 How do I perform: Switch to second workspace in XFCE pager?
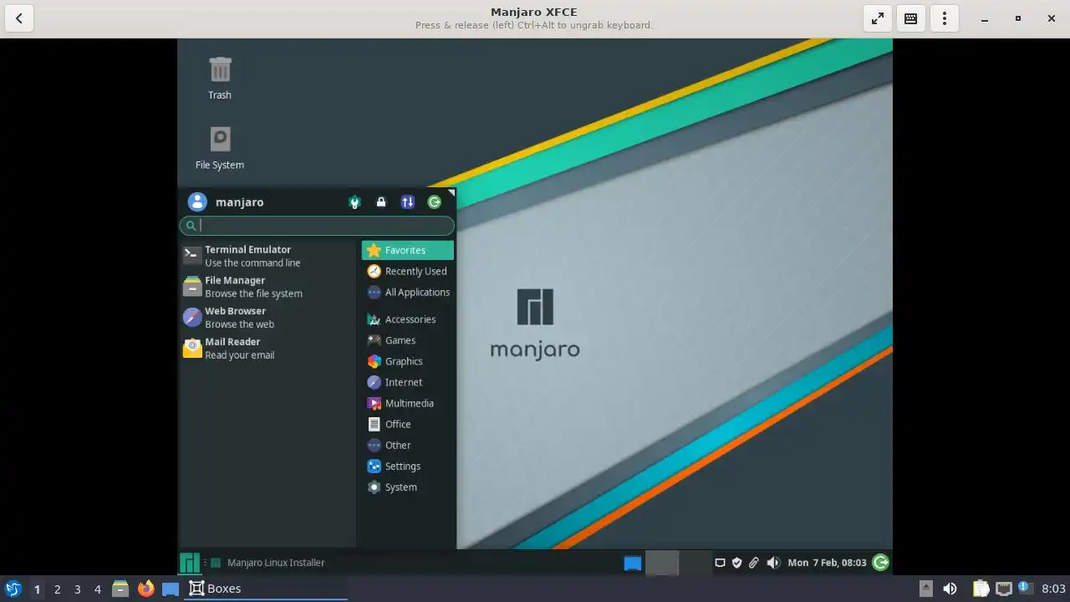(x=695, y=563)
